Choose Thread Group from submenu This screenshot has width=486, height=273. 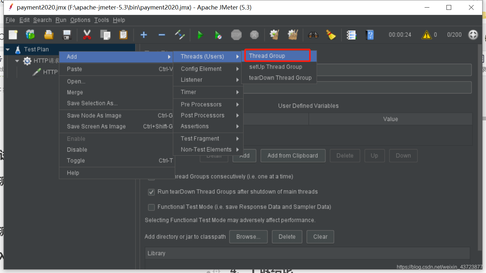pyautogui.click(x=279, y=56)
